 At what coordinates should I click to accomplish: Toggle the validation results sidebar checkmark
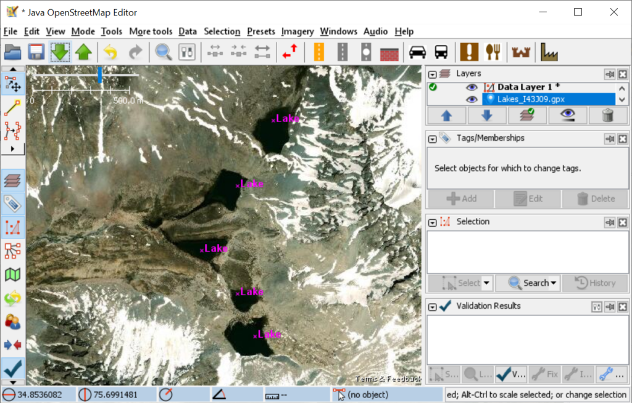[x=13, y=368]
